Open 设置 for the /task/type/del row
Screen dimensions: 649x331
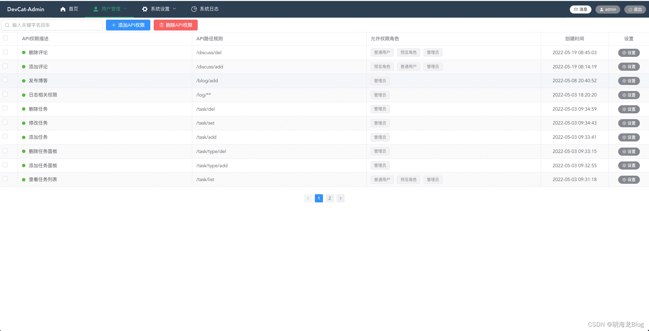629,152
